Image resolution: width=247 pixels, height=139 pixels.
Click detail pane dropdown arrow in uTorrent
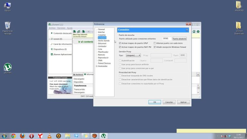click(198, 74)
